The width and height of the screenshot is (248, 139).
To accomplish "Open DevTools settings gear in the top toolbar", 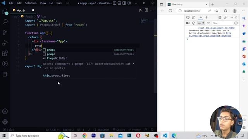I will click(x=220, y=17).
